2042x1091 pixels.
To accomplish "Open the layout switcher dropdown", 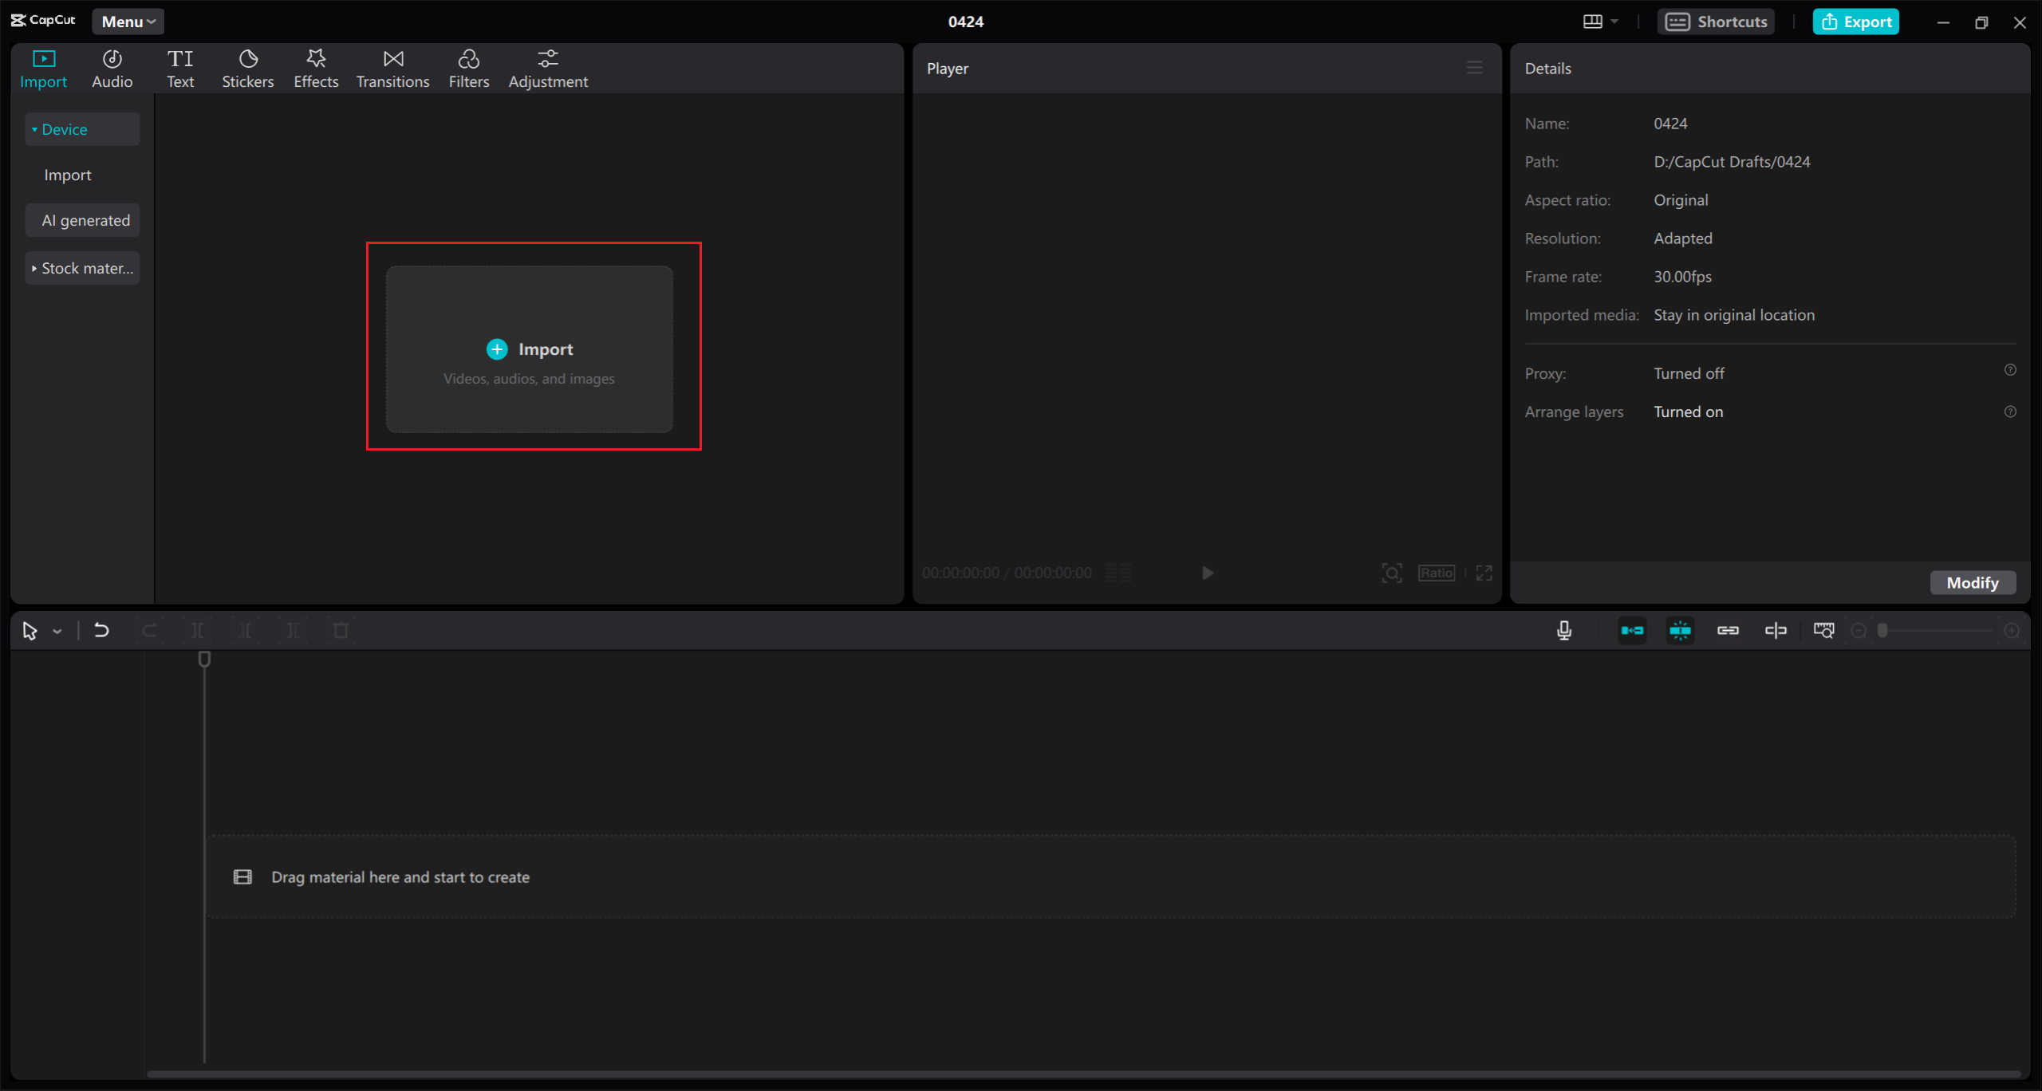I will click(1600, 22).
